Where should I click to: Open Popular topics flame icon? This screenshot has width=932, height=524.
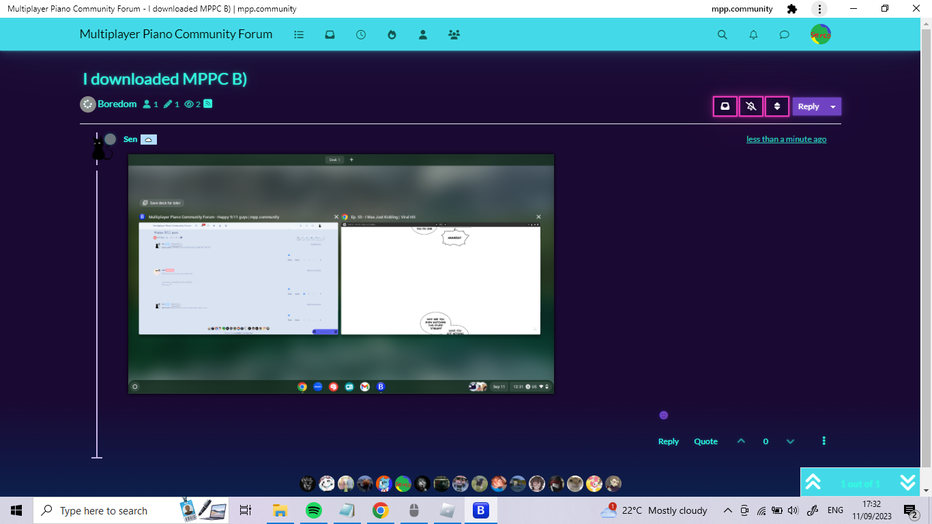392,35
